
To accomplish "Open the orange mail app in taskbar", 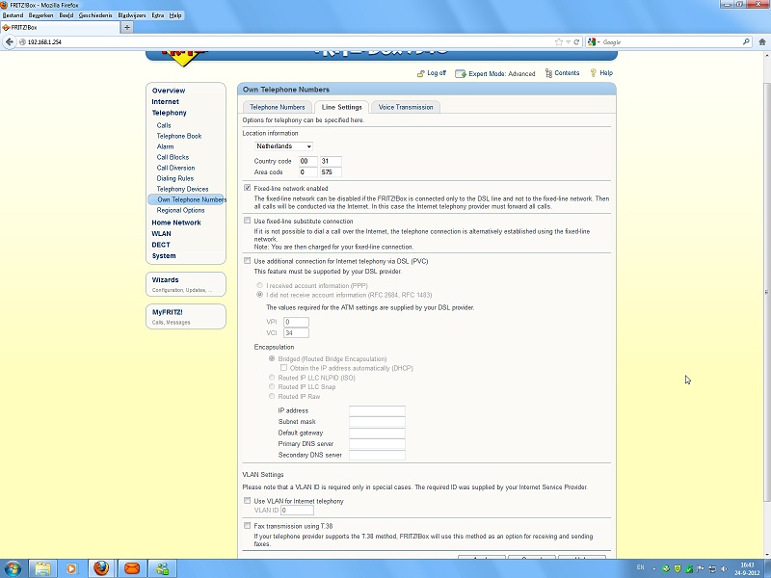I will [131, 568].
